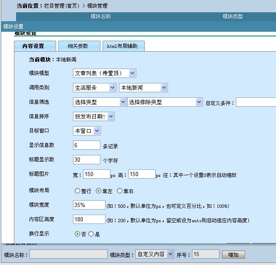Expand the 信息排序 按发布日期 dropdown
The height and width of the screenshot is (265, 276).
94,116
